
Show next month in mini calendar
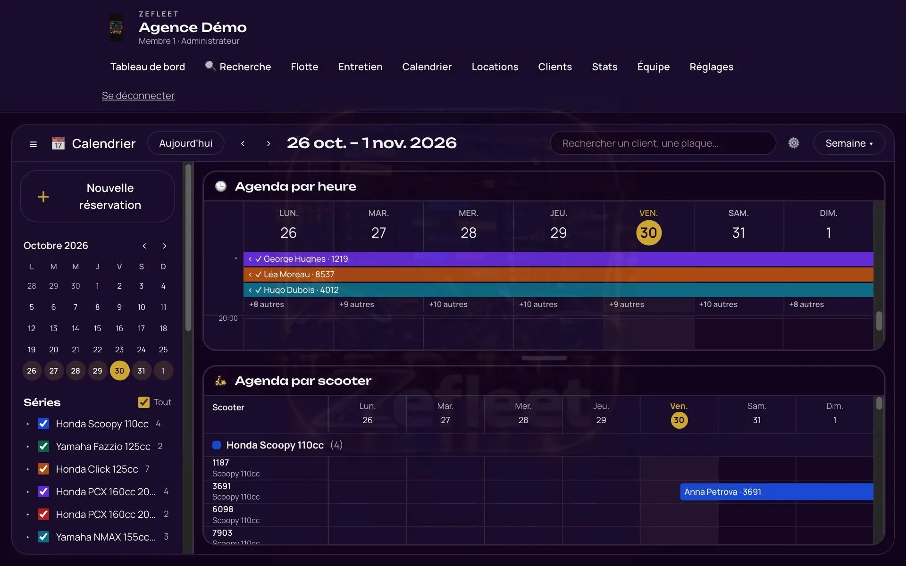(164, 246)
